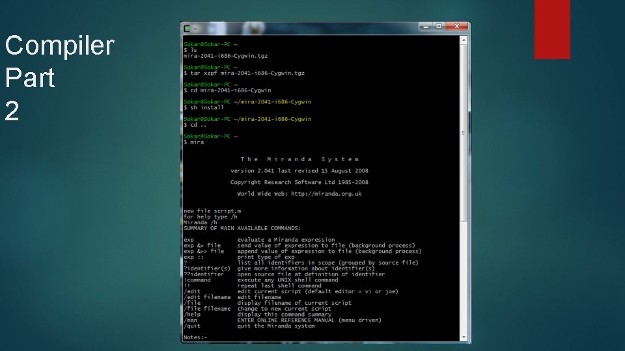
Task: Minimize the Cygwin terminal window
Action: tap(426, 26)
